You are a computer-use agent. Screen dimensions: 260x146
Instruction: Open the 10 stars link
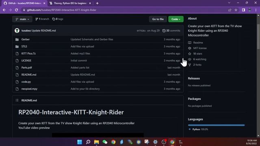pyautogui.click(x=198, y=54)
